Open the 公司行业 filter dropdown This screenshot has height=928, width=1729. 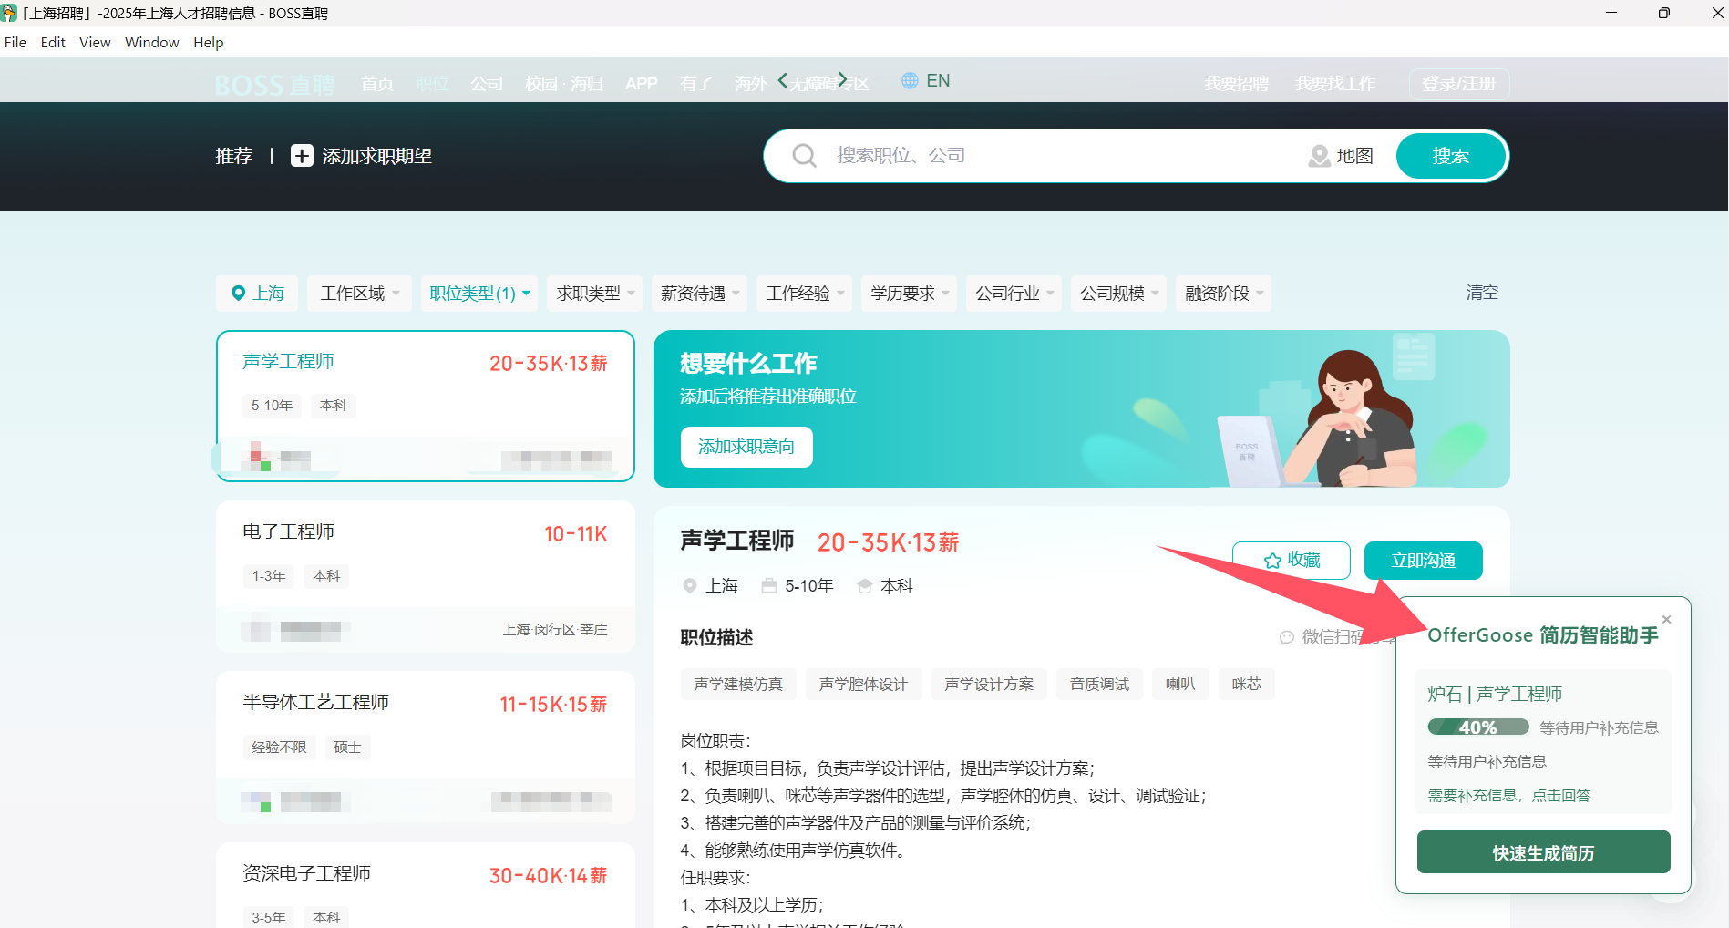1014,294
